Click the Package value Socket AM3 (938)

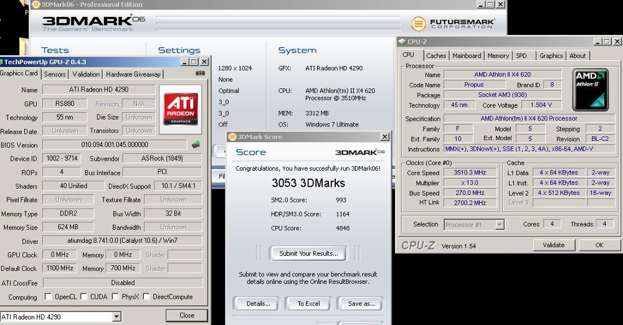(x=502, y=95)
